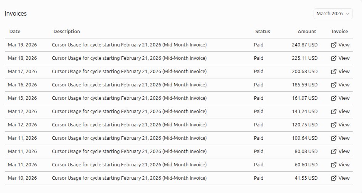362x193 pixels.
Task: Open external link icon for 100.64 USD invoice
Action: click(334, 138)
